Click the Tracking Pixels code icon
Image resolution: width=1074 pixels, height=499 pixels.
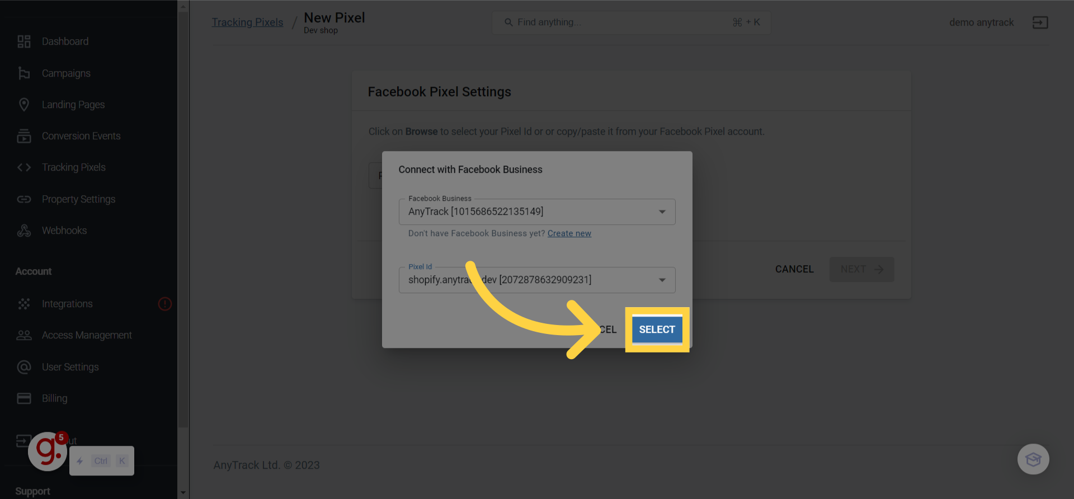click(x=23, y=167)
